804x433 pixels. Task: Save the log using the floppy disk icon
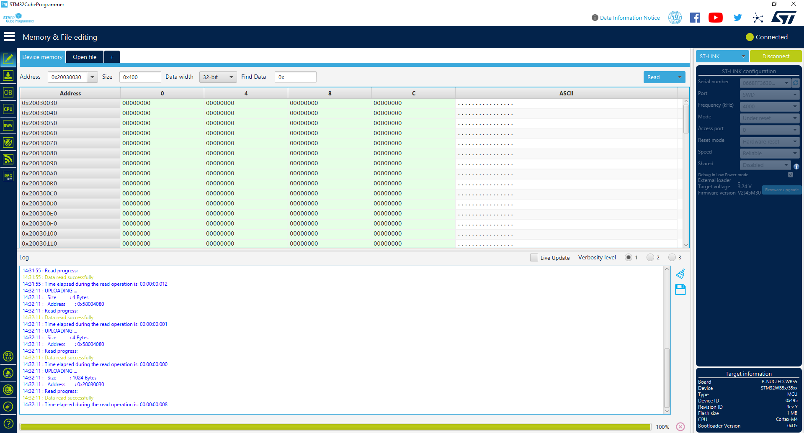pos(680,290)
